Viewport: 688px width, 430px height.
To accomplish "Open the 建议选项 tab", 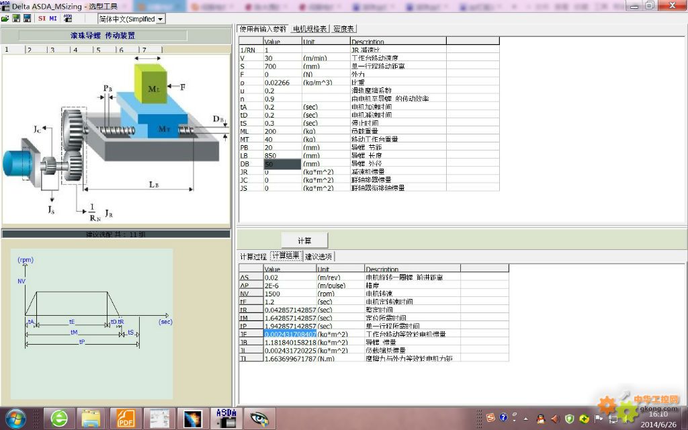I will coord(318,256).
